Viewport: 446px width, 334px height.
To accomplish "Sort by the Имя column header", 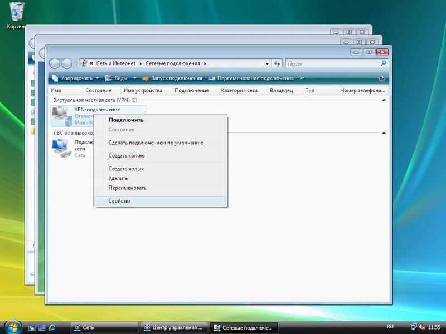I will pyautogui.click(x=66, y=90).
